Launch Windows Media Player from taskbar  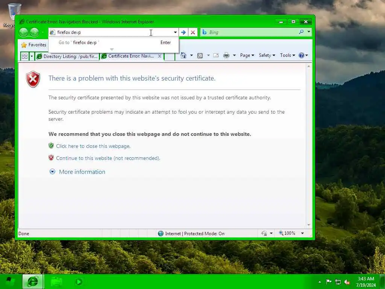[x=79, y=281]
